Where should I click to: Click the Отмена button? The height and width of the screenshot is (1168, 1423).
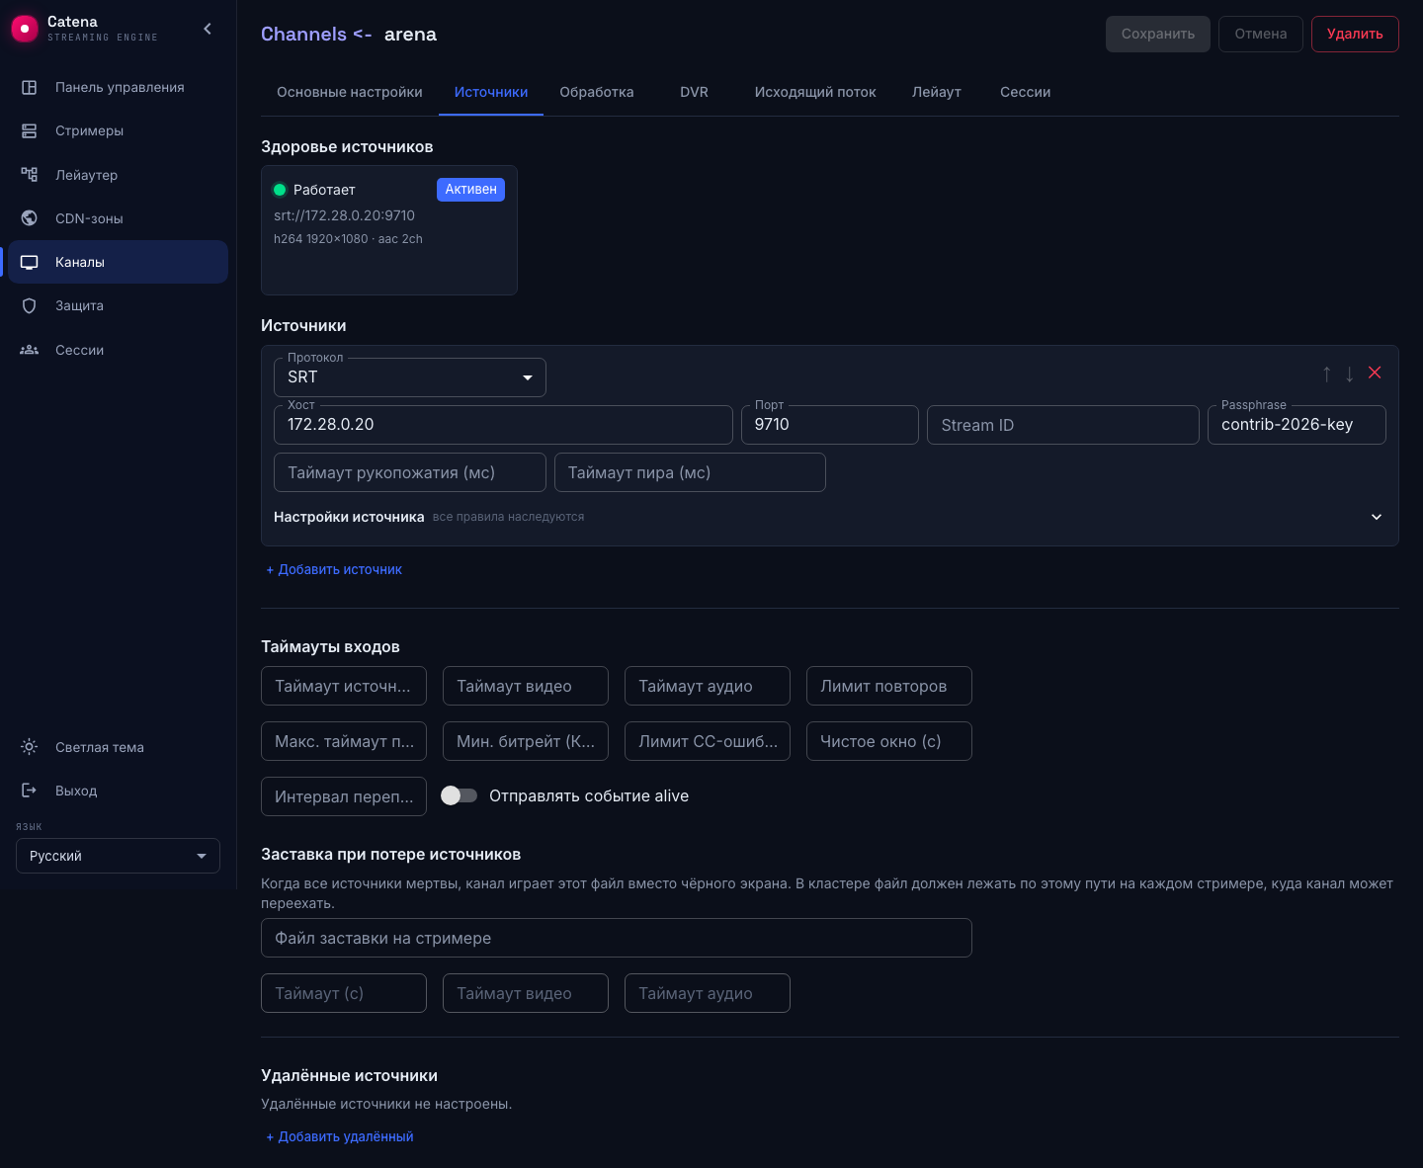point(1261,34)
